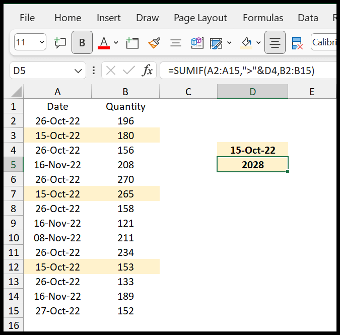Apply the red font color
Viewport: 340px width, 335px height.
pos(104,43)
